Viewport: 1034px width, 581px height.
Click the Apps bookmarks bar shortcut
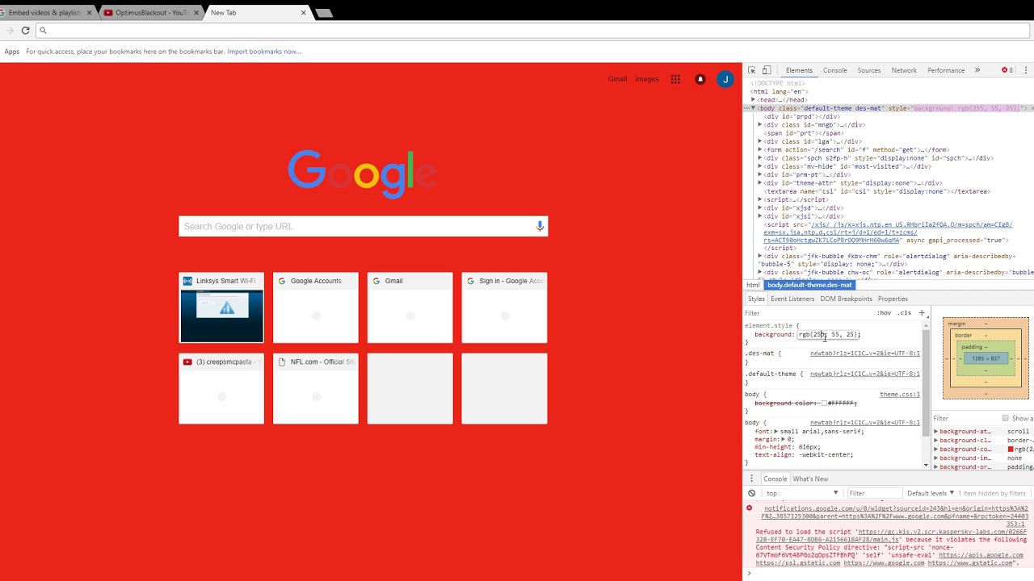coord(11,52)
